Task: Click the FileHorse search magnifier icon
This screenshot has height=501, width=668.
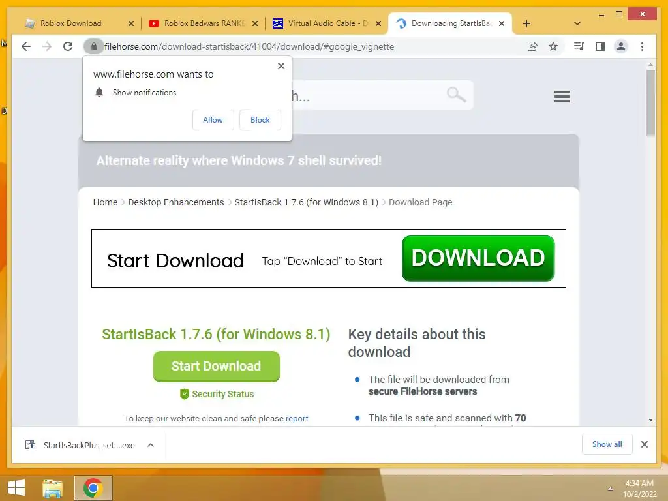Action: (x=456, y=94)
